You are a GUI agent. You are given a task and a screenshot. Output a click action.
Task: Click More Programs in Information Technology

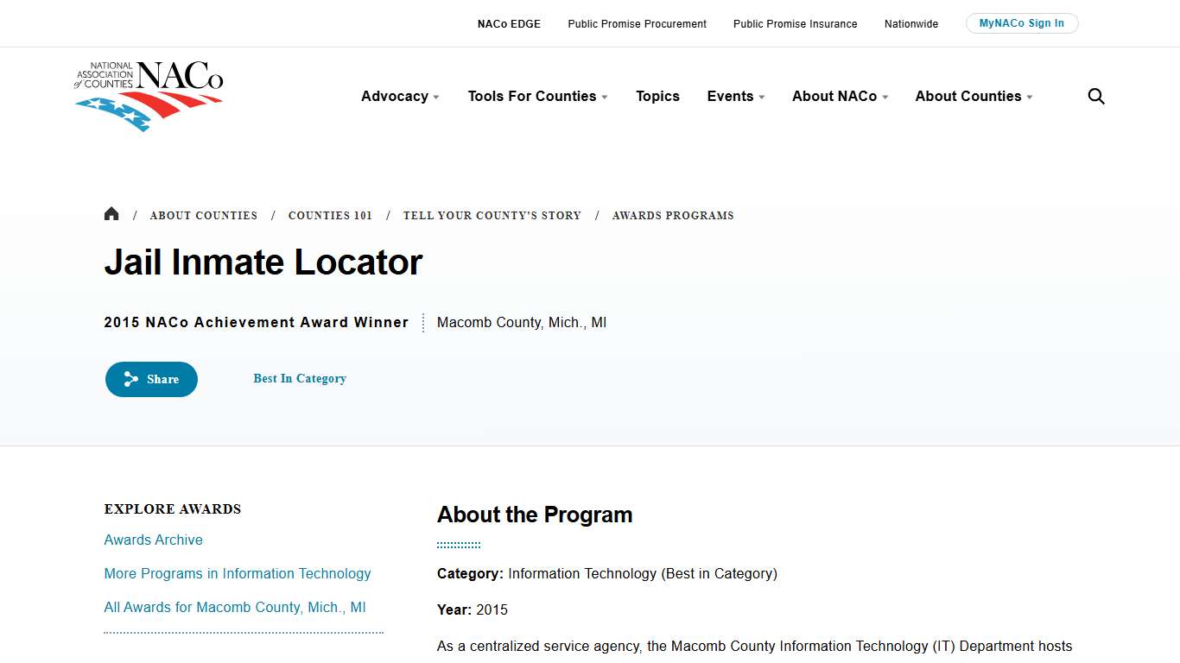238,573
